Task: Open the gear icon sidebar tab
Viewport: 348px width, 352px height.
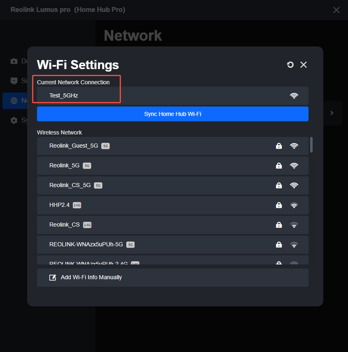Action: coord(14,120)
